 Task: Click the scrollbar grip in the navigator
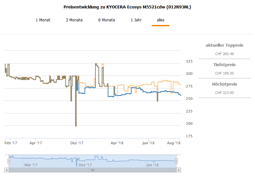click(x=92, y=170)
